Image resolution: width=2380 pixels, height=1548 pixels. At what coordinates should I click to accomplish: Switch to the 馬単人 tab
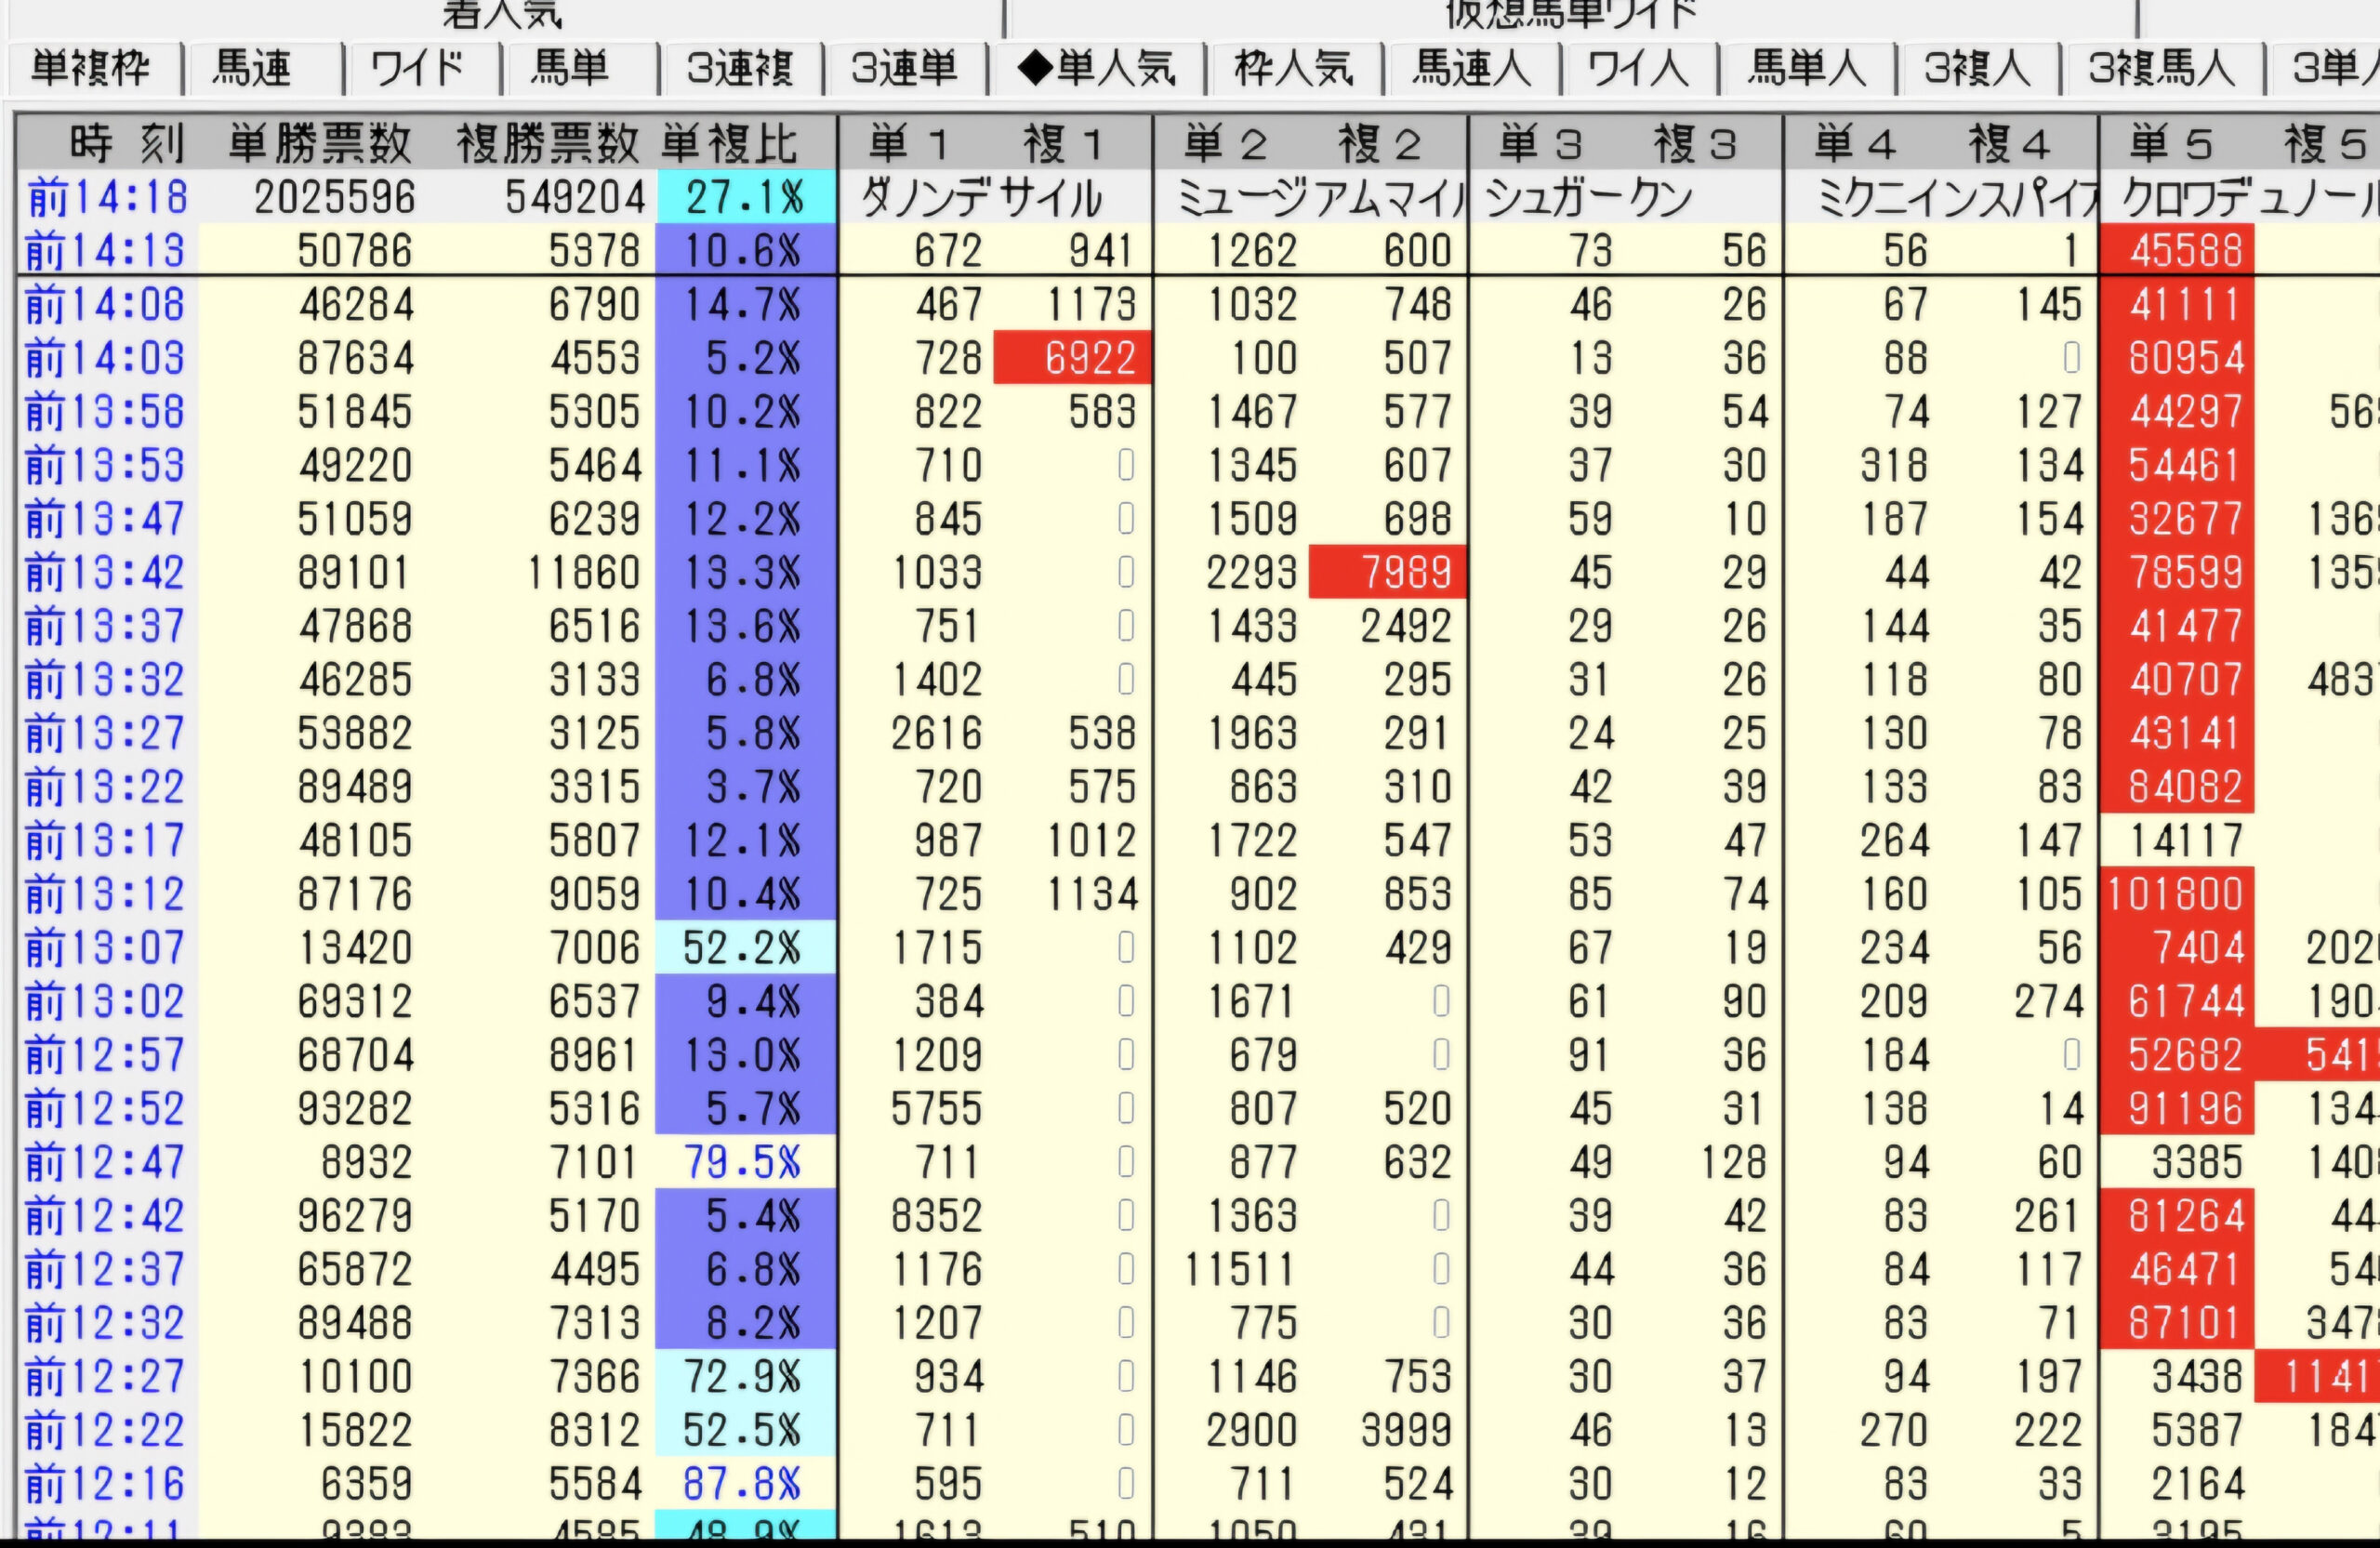(1806, 68)
